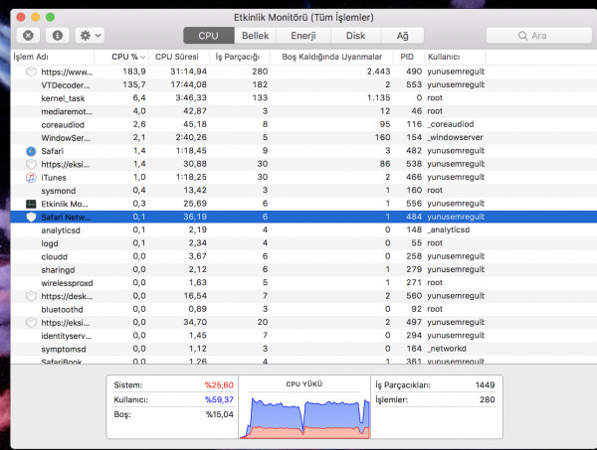Sort by Kullanıcı column header

click(x=455, y=57)
